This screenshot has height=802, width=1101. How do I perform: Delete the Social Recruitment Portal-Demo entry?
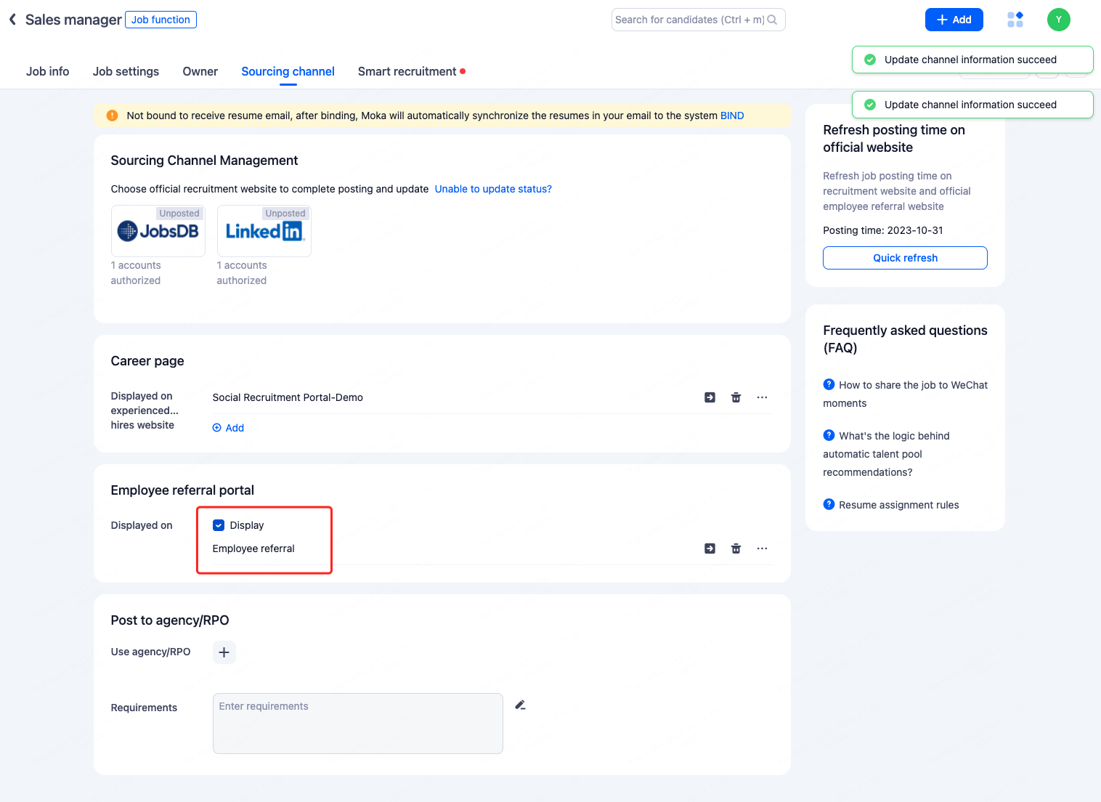click(736, 397)
